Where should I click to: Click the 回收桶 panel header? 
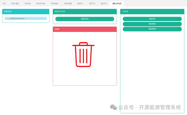(x=85, y=29)
